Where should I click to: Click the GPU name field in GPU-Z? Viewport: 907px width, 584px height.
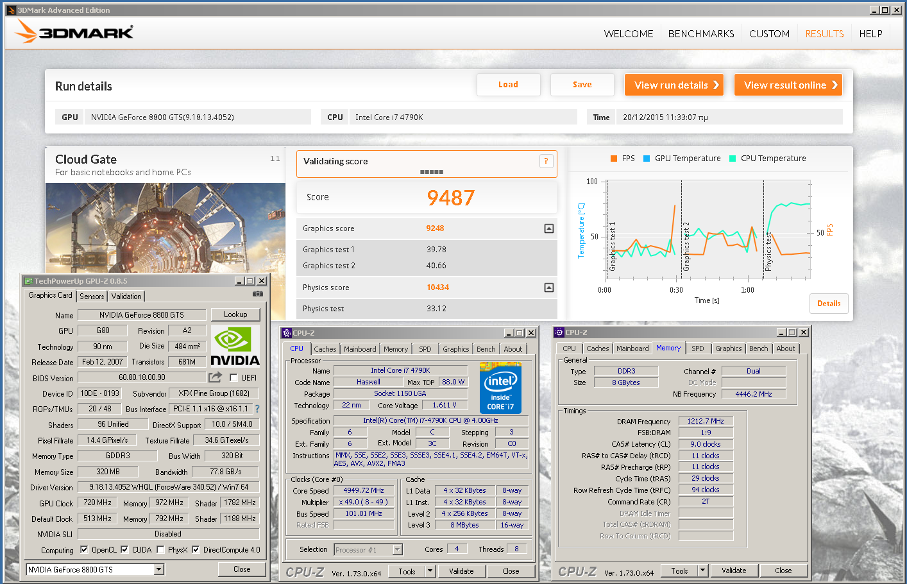(x=142, y=315)
